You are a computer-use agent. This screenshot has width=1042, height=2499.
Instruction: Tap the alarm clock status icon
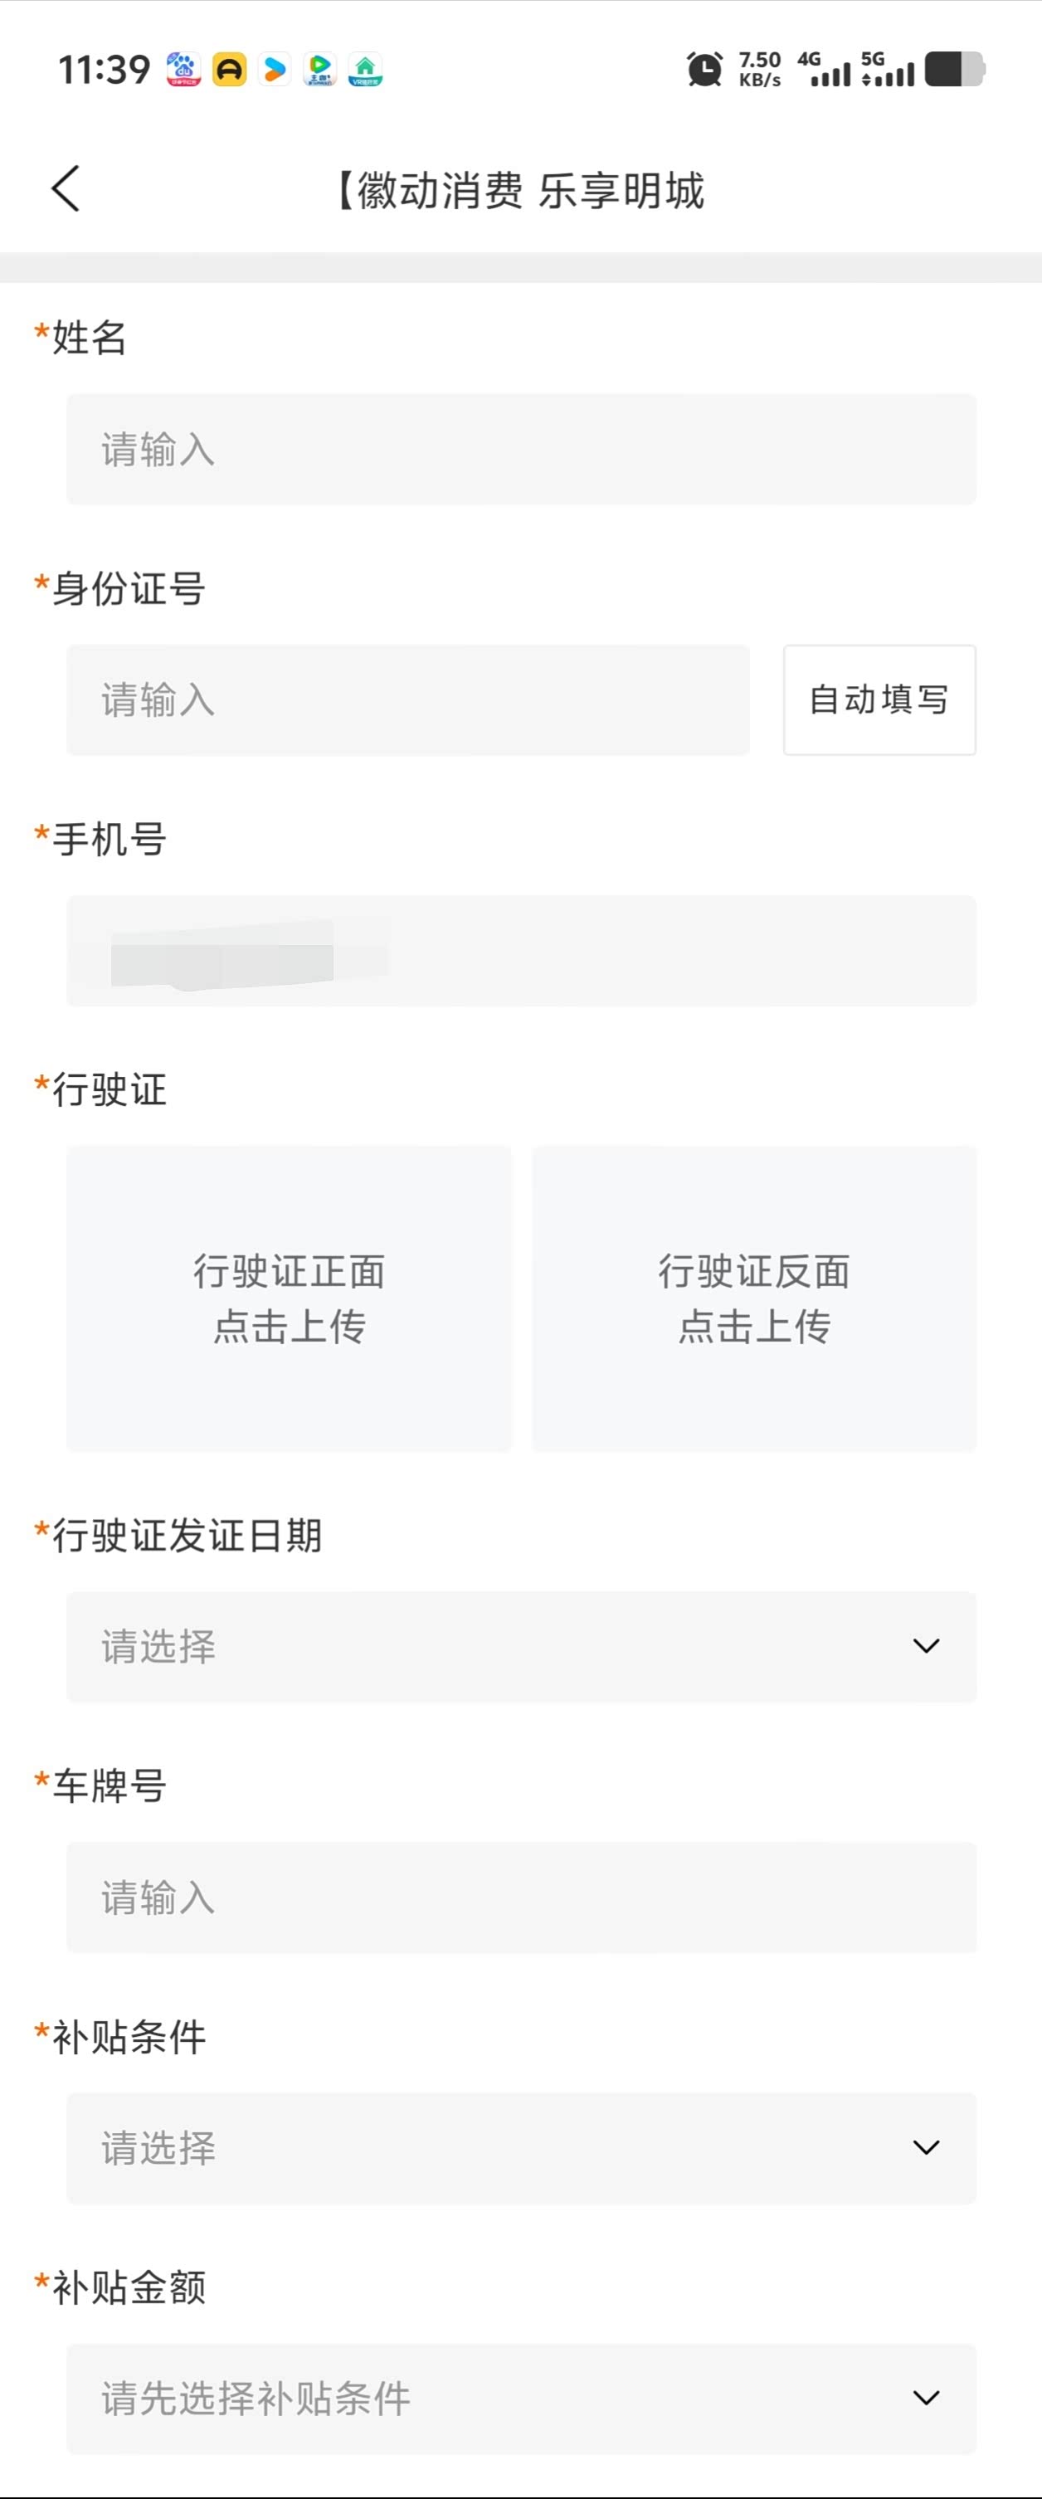coord(704,69)
